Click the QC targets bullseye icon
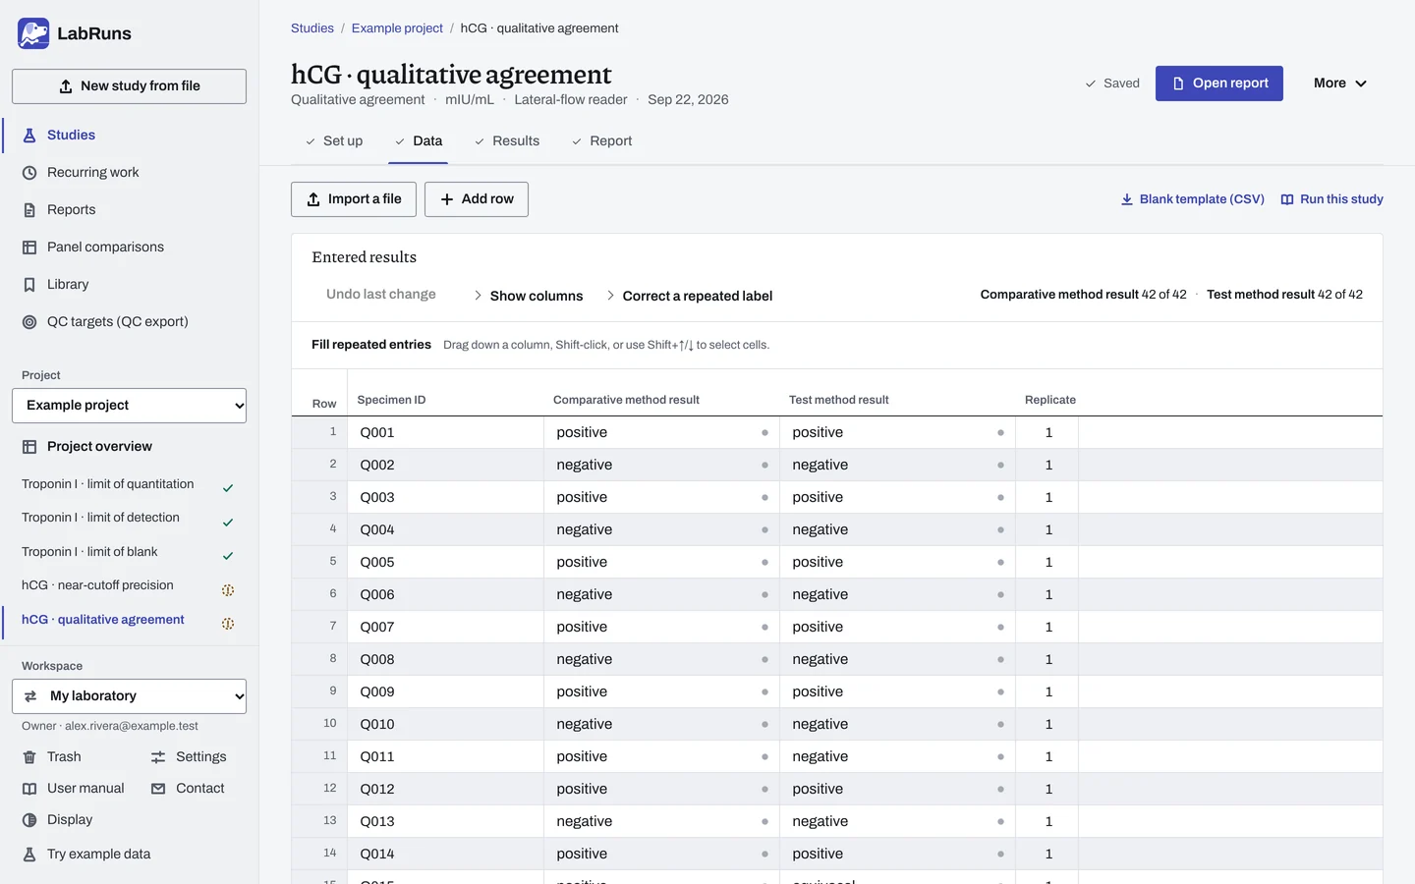The width and height of the screenshot is (1415, 884). [29, 322]
